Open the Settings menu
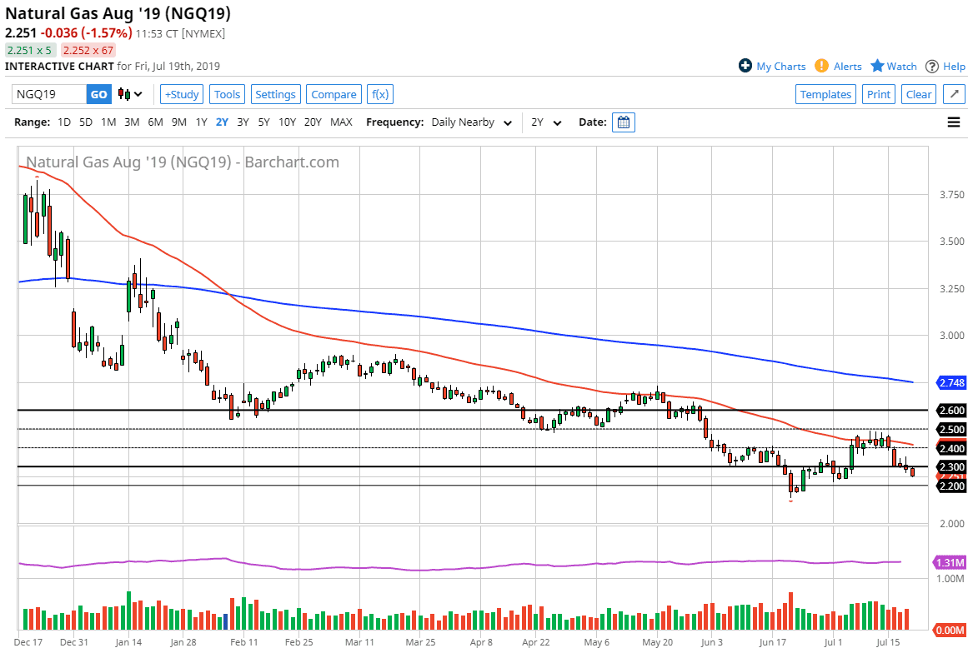Viewport: 968px width, 648px height. [275, 94]
